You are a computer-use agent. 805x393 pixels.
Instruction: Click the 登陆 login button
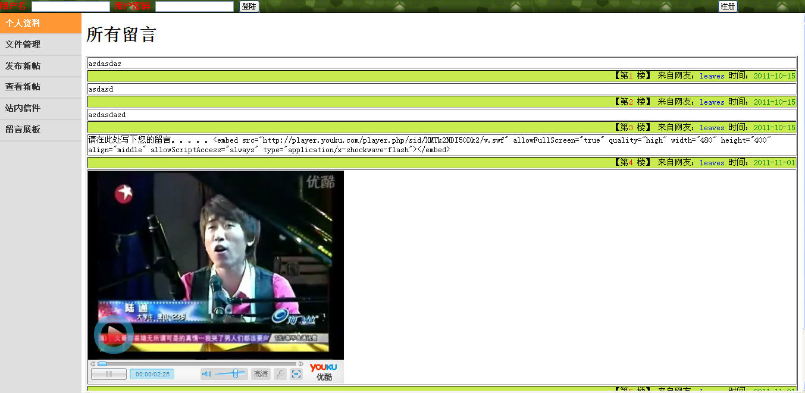click(249, 7)
